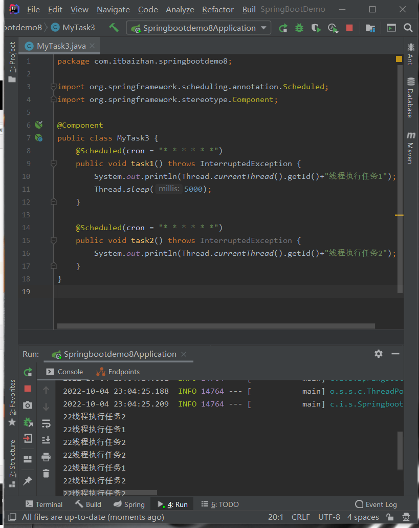Screen dimensions: 419x528
Task: Open the Project tool window
Action: [x=12, y=62]
